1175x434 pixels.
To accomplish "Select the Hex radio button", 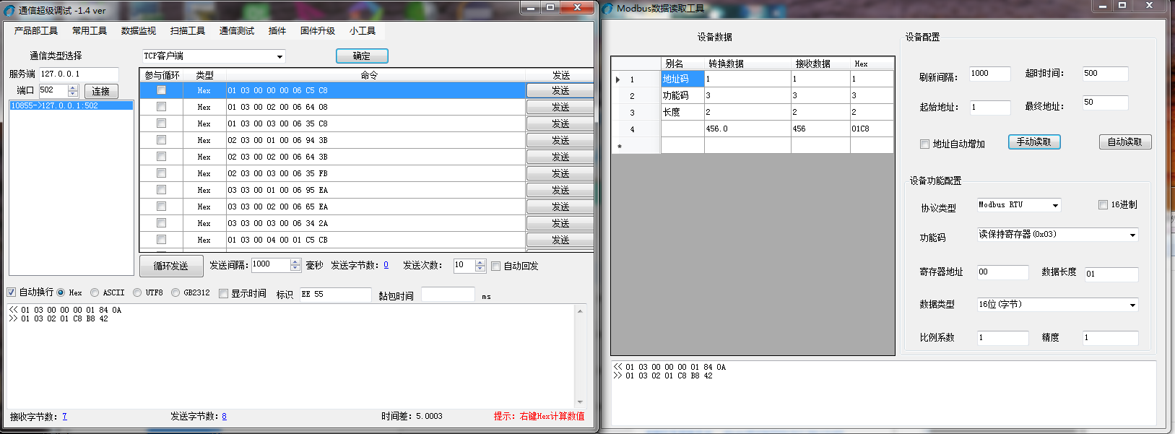I will pyautogui.click(x=61, y=292).
